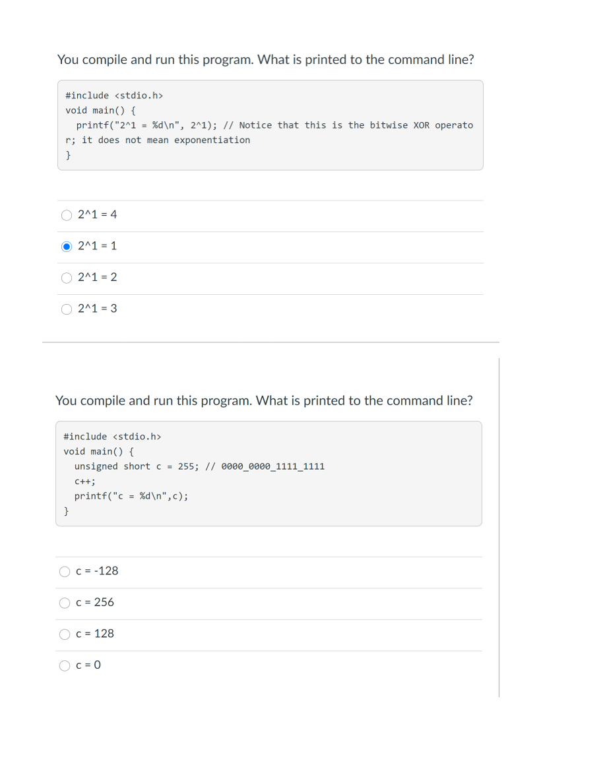Viewport: 605px width, 775px height.
Task: Click the first question's code block
Action: click(270, 125)
